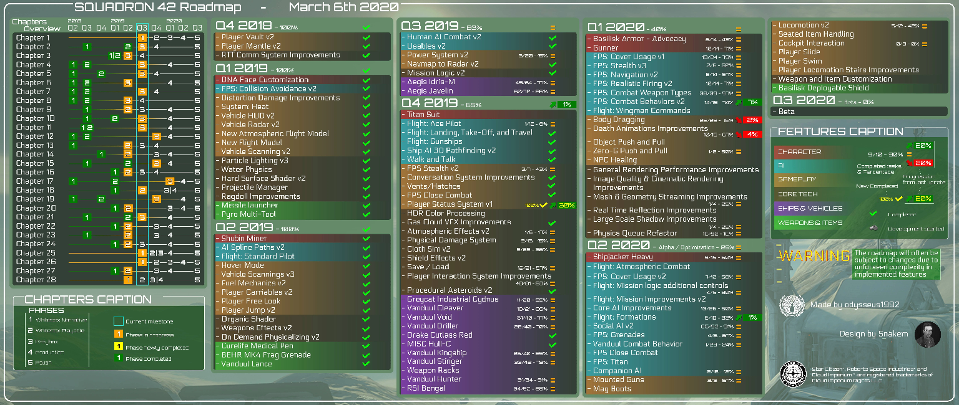Viewport: 959px width, 405px height.
Task: Click the Made by odysseus1992 credit
Action: [x=855, y=305]
